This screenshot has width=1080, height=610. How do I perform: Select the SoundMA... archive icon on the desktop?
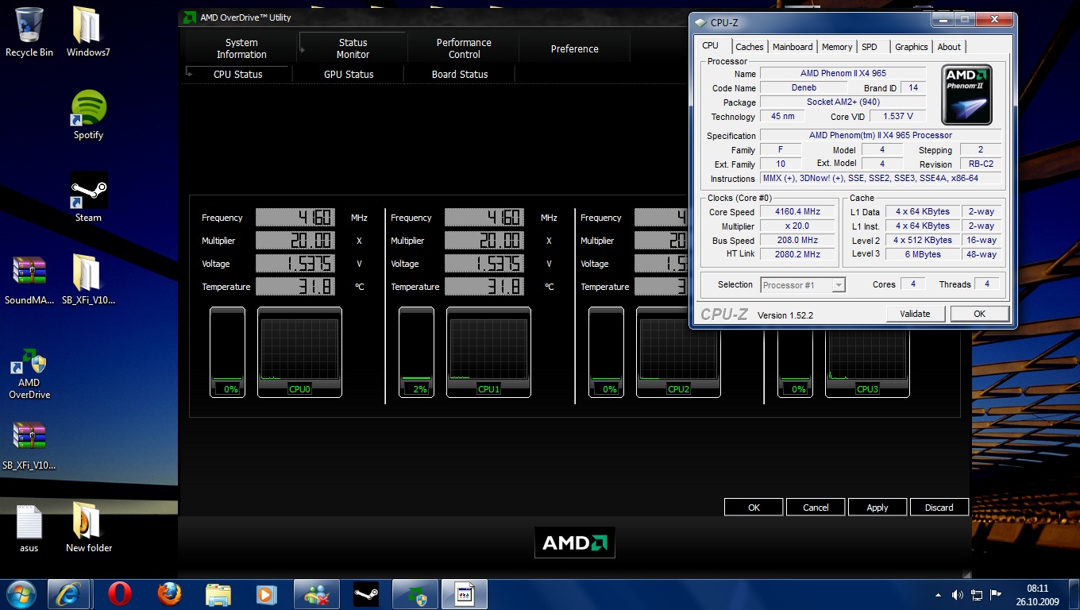point(29,280)
